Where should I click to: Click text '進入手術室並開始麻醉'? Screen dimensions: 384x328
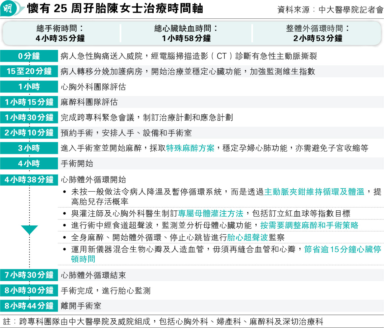[x=101, y=148]
